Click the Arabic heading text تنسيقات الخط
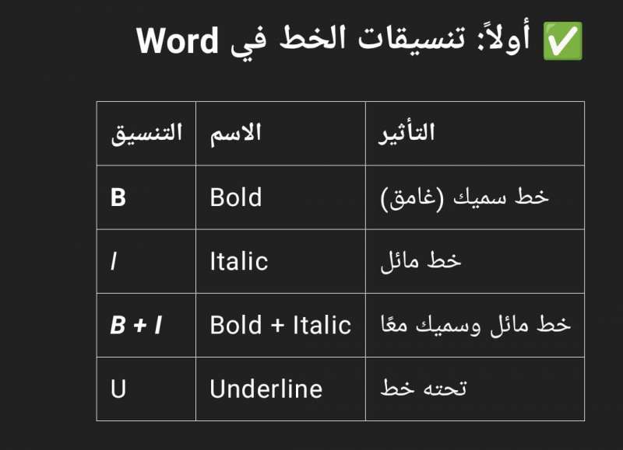623x450 pixels. (371, 40)
